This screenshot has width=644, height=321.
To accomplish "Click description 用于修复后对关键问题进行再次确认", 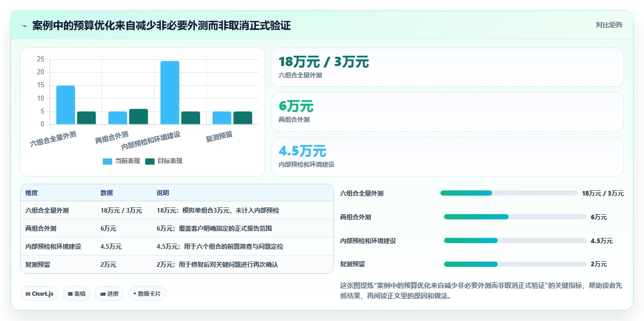I will (x=228, y=265).
